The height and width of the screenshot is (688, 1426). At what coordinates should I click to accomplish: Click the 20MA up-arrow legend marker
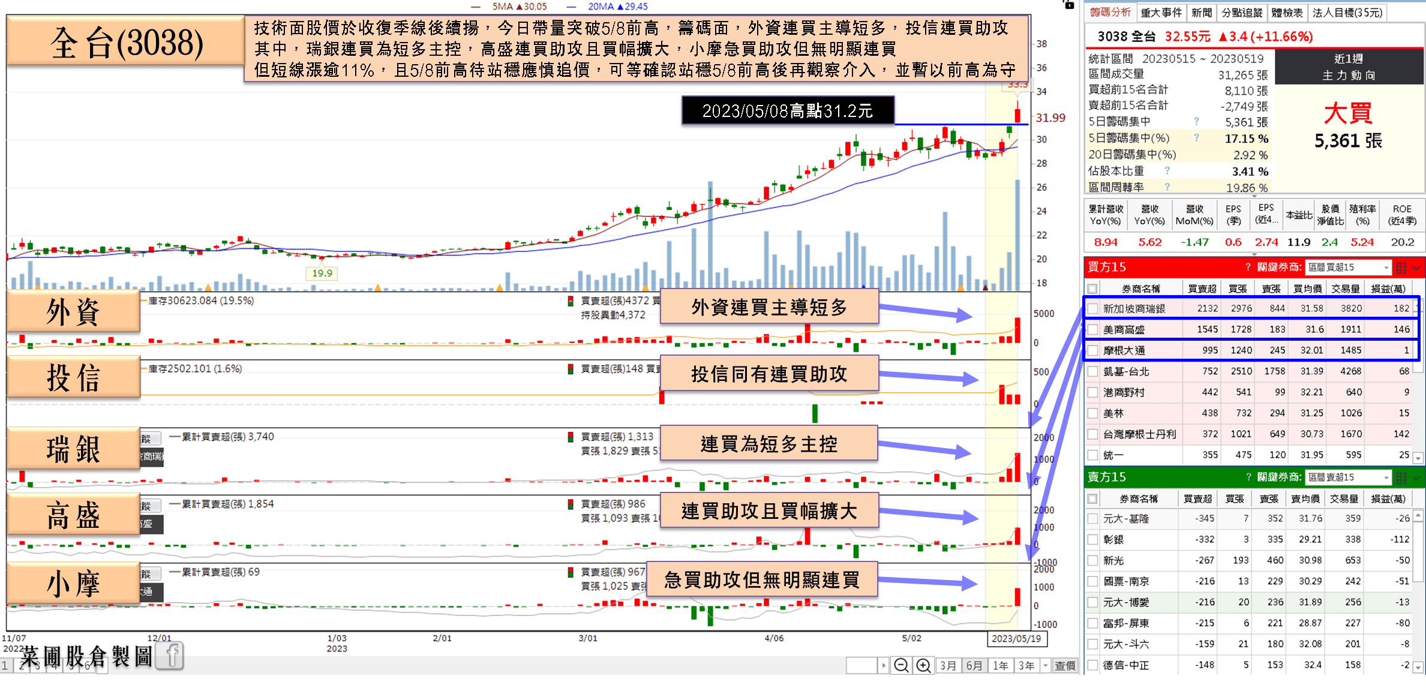620,7
